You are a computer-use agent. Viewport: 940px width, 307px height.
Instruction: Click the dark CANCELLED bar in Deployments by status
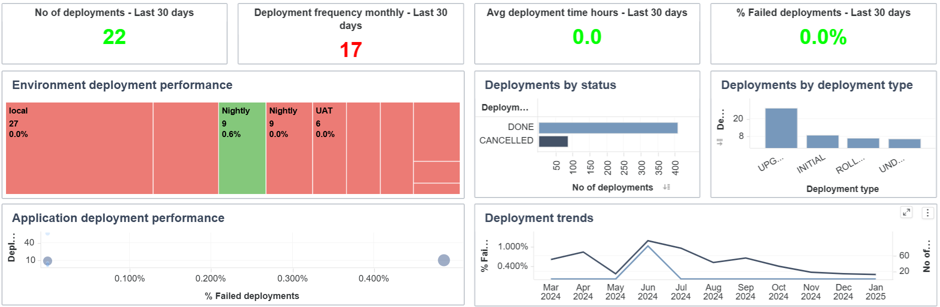(553, 141)
